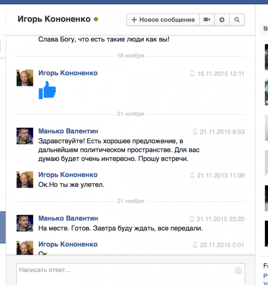Click Манько Валентин avatar beside Здравствуйте message

click(x=25, y=136)
